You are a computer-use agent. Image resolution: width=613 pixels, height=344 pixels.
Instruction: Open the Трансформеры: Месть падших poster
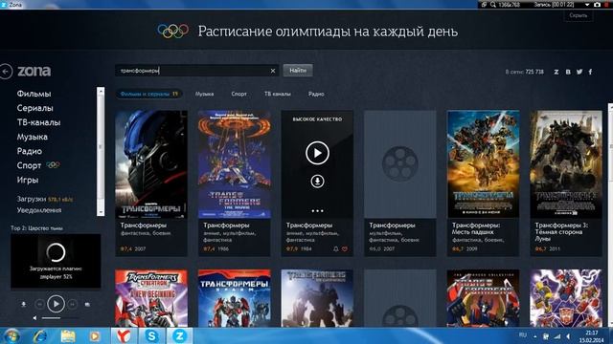(x=483, y=164)
